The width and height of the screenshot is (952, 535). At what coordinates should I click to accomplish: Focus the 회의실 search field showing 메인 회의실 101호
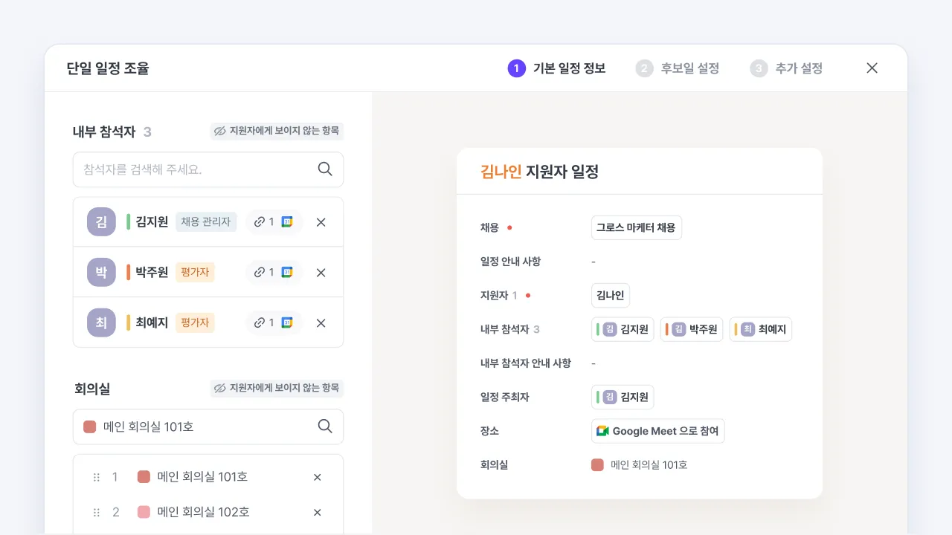208,427
